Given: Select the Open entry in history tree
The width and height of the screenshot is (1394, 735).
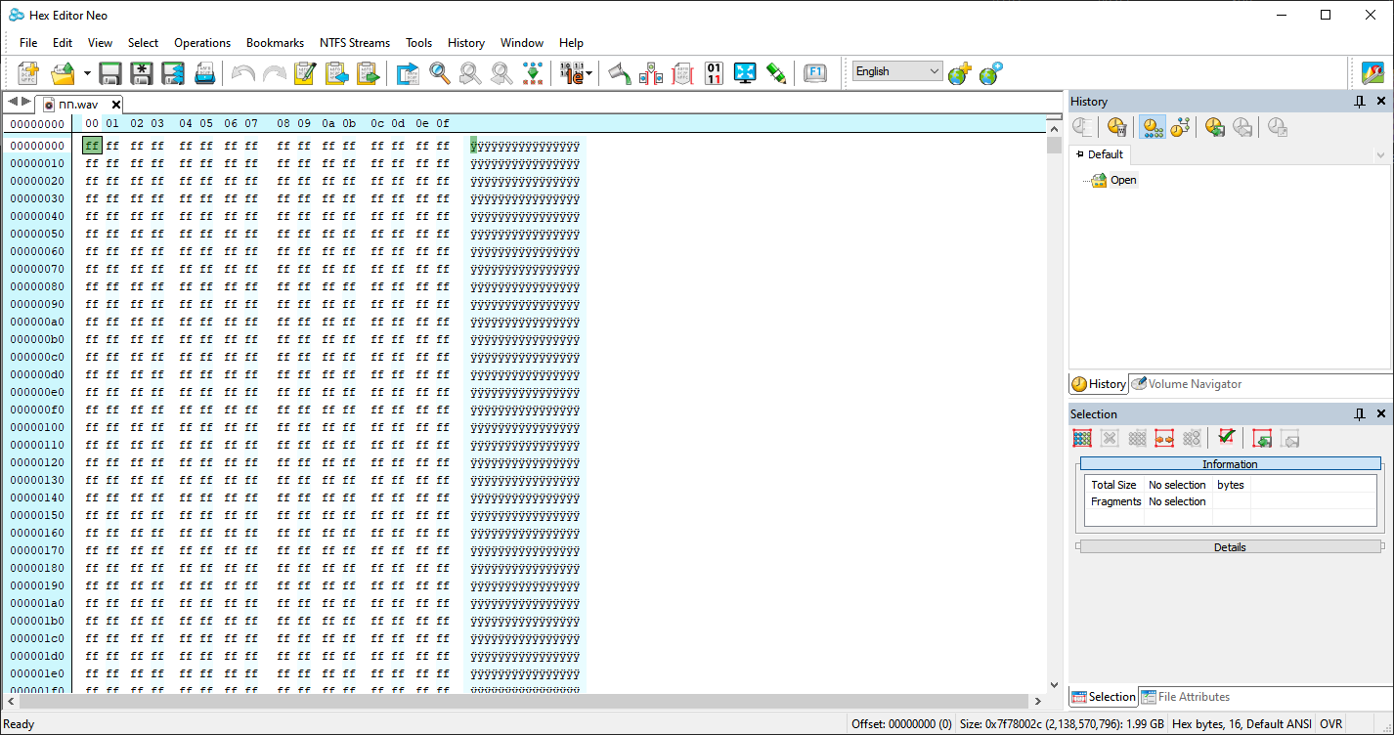Looking at the screenshot, I should 1123,180.
